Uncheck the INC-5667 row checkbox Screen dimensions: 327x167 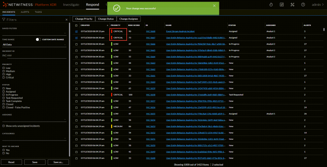coord(76,38)
